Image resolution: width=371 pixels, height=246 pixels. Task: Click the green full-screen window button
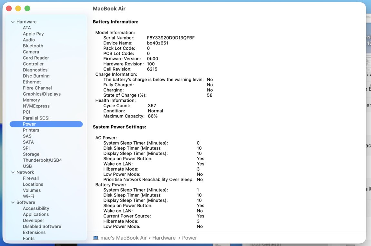pos(27,9)
